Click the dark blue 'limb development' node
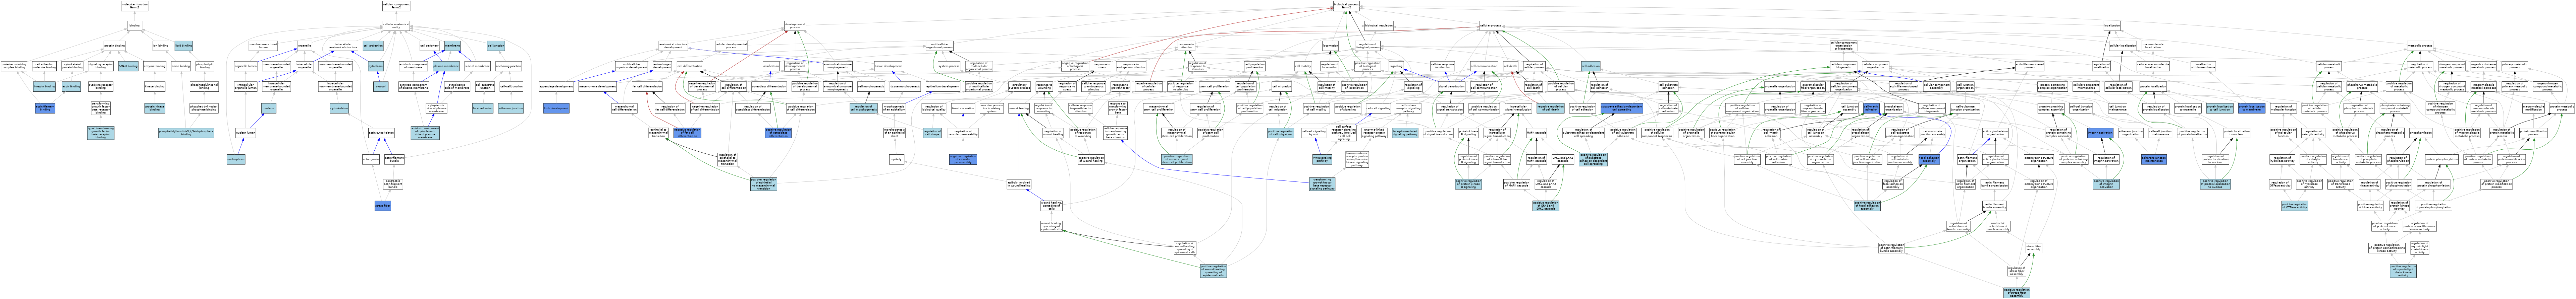 [556, 107]
